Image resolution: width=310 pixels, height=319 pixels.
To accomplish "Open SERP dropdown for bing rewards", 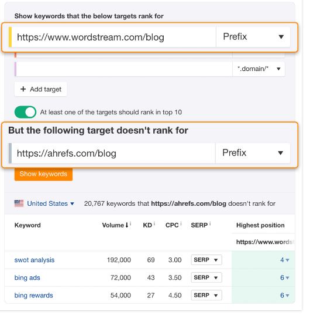I will click(x=206, y=295).
